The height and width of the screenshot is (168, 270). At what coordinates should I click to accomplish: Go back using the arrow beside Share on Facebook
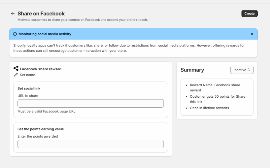click(x=13, y=14)
